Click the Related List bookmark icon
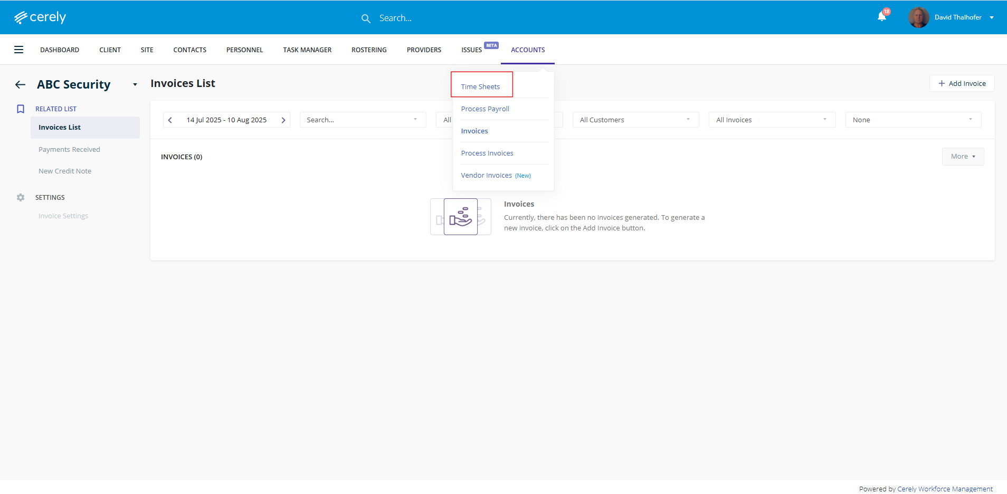Screen dimensions: 1007x494 (x=21, y=109)
